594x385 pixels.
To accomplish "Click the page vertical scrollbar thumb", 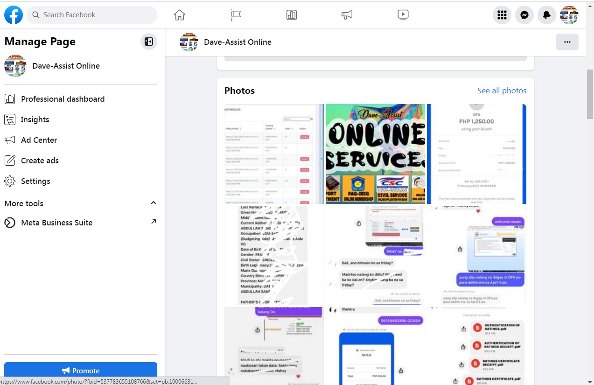I will pos(590,94).
